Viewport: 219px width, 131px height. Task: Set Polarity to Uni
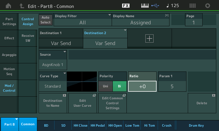pos(105,86)
